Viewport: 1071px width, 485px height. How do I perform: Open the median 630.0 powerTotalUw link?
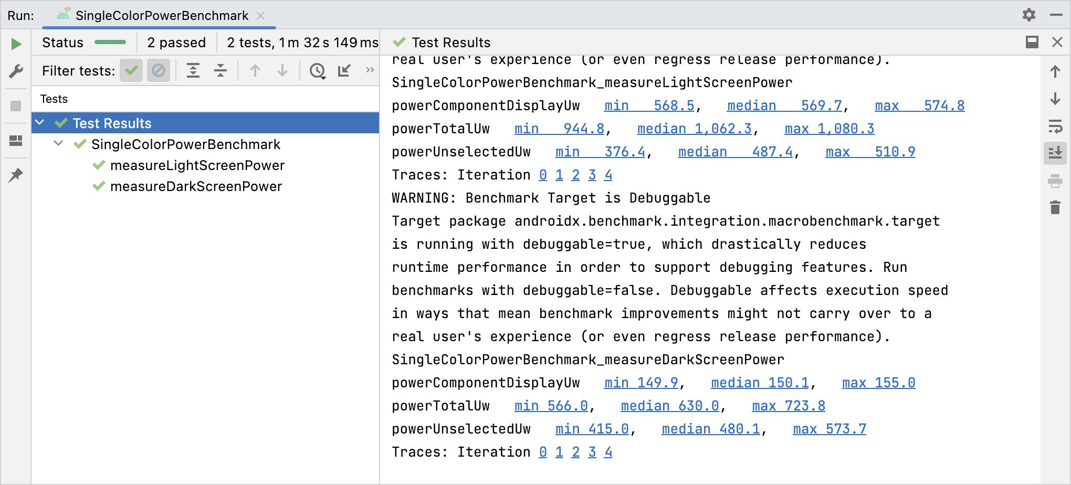tap(670, 405)
